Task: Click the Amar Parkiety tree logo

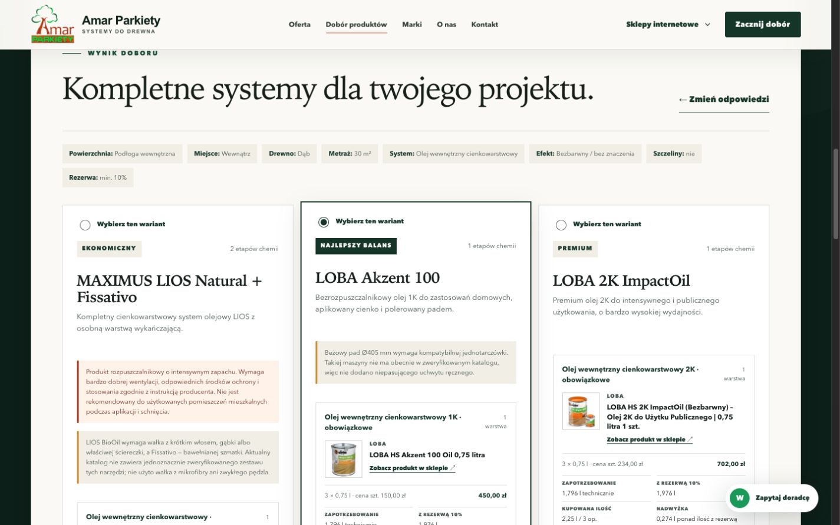Action: click(x=53, y=24)
